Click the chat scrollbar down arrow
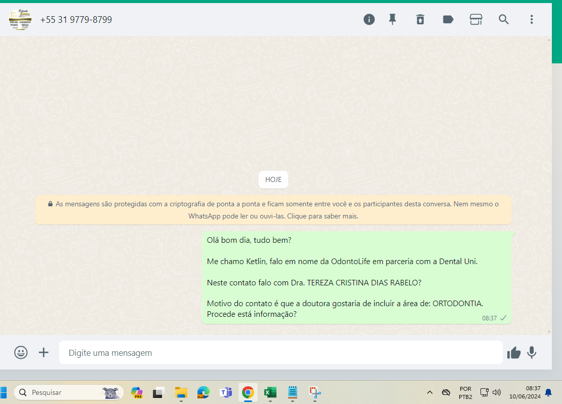 (x=549, y=332)
